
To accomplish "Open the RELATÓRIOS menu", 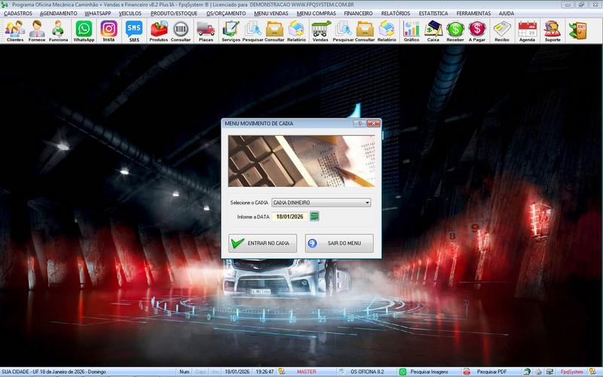I will click(396, 14).
